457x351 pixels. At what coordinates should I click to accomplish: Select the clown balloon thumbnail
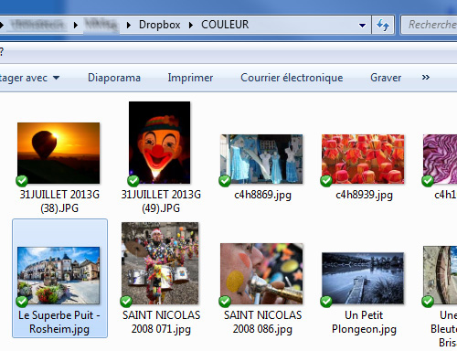(x=160, y=143)
